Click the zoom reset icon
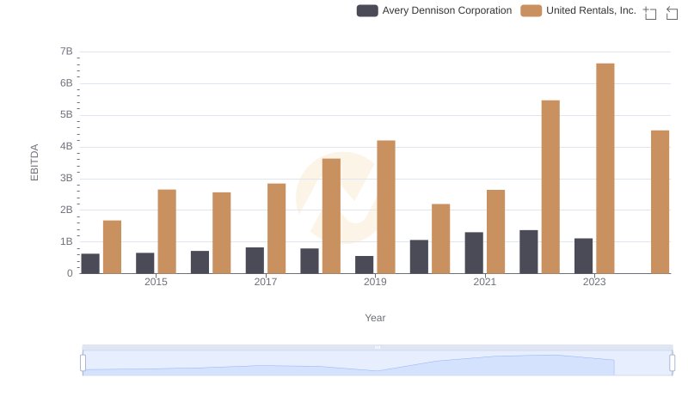688x396 pixels. point(672,13)
